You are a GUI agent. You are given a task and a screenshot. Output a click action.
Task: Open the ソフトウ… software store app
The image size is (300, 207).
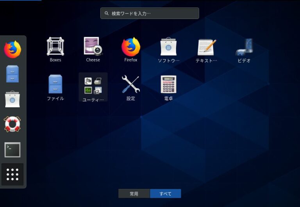click(x=168, y=50)
